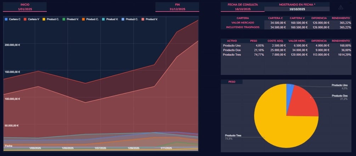Screen dimensions: 356x156
Task: Click the 74,77% weight cell
Action: [x=259, y=55]
